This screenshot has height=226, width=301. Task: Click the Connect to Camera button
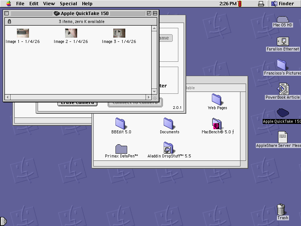click(x=135, y=102)
